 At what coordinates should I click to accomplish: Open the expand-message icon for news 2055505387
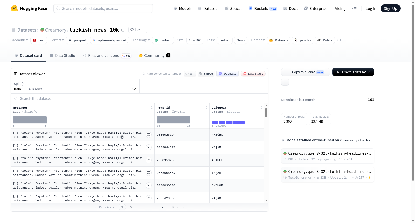149,173
